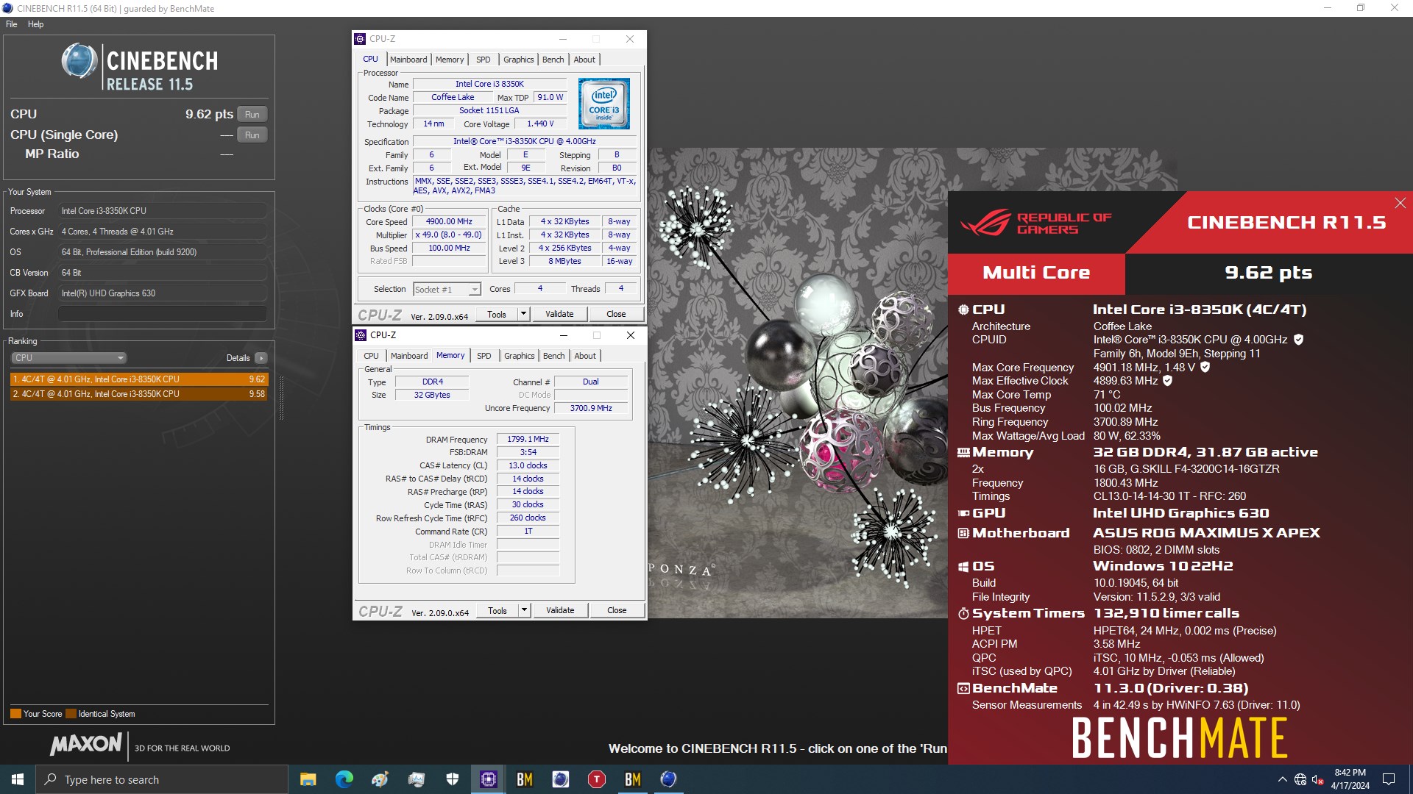
Task: Click the BenchMate section icon
Action: (x=963, y=688)
